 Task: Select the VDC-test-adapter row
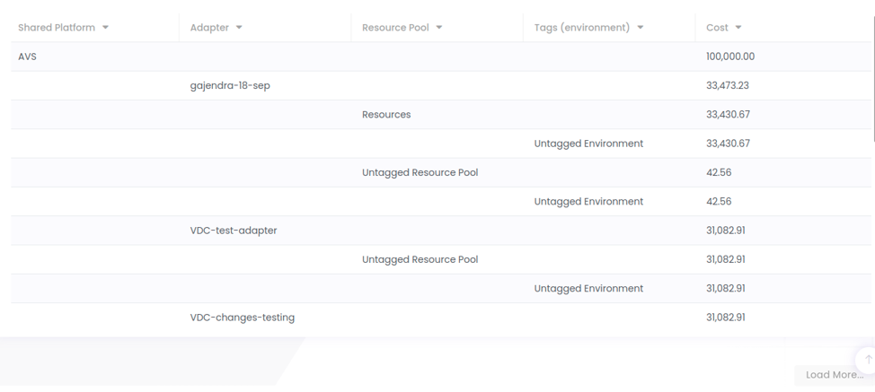(x=234, y=231)
